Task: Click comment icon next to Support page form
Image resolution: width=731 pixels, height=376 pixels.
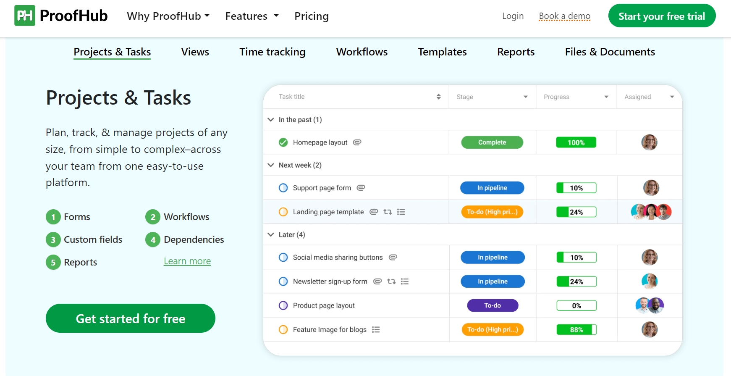Action: pyautogui.click(x=361, y=188)
